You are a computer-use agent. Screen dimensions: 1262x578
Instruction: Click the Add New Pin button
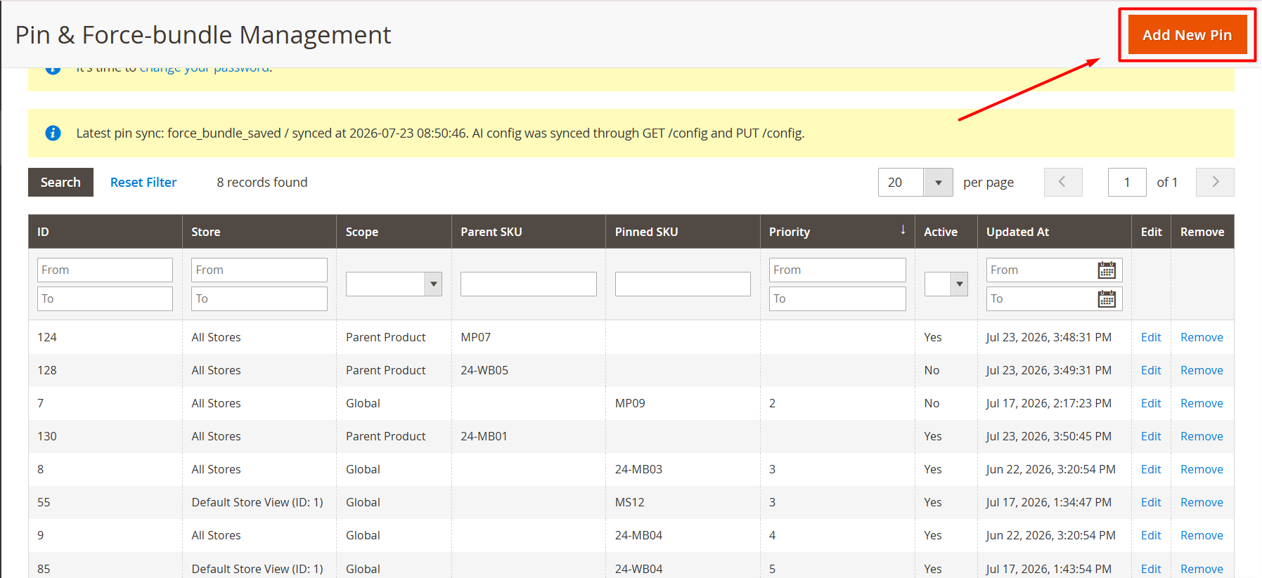tap(1187, 35)
